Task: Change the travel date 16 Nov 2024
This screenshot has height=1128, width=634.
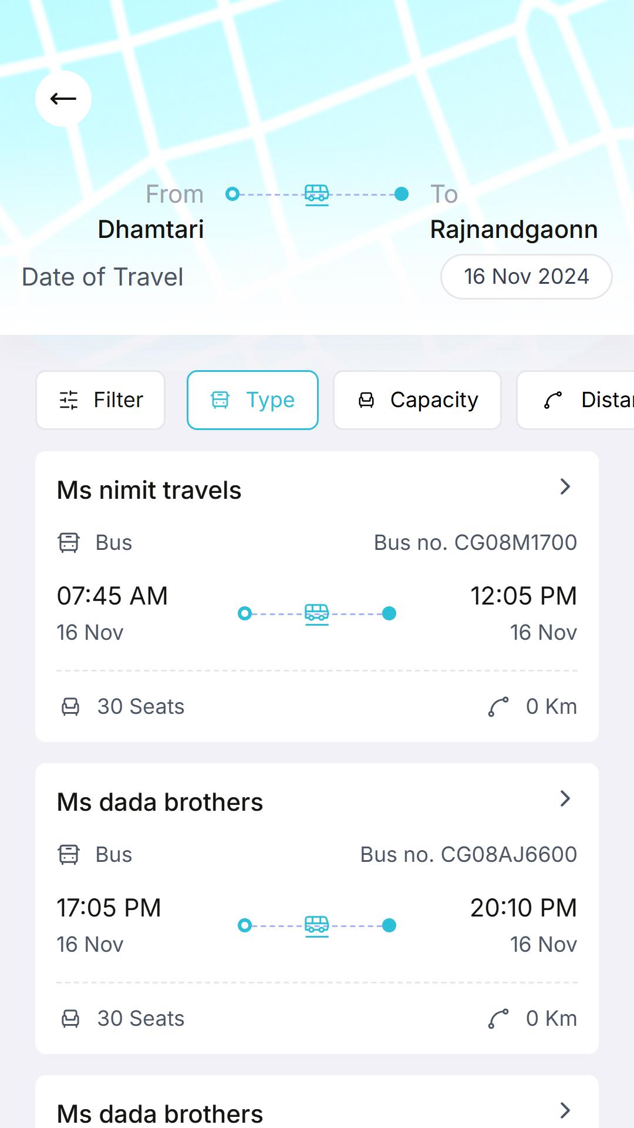Action: (527, 277)
